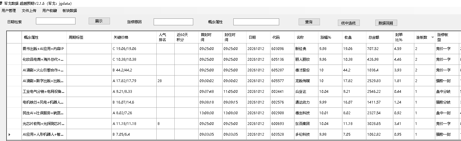Sort by the 收盘 column header
Viewport: 461px width, 141px height.
[x=354, y=37]
